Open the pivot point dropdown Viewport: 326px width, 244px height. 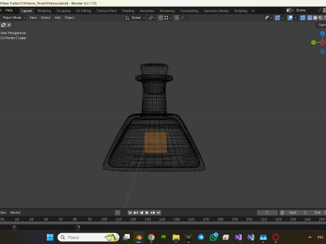pyautogui.click(x=152, y=18)
